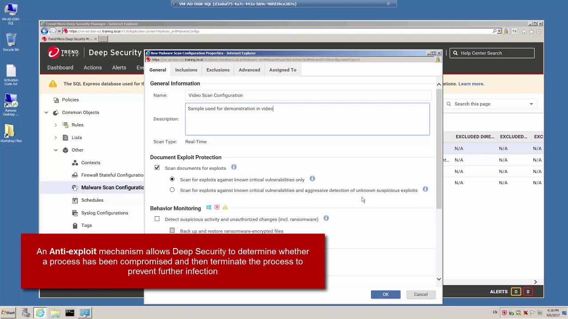
Task: Open Activation Code.txt desktop file
Action: coord(11,75)
